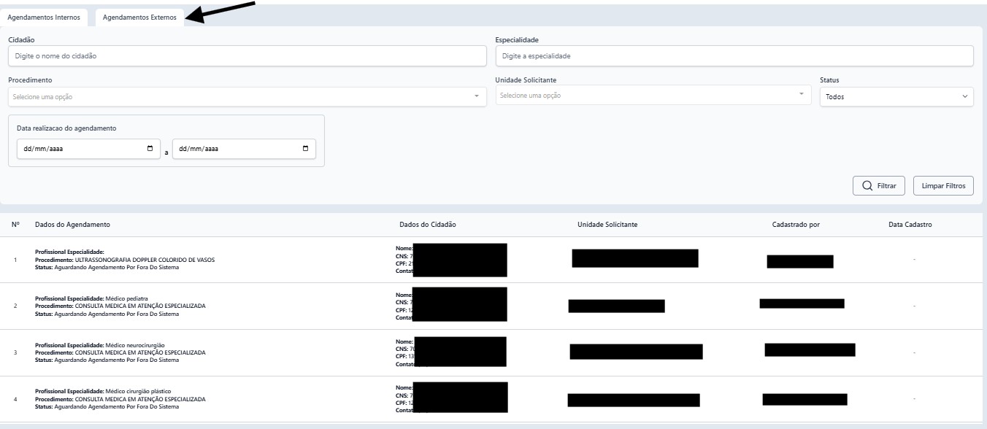Click the Dados do Agendamento column header
Screen dimensions: 987x429
(x=72, y=225)
